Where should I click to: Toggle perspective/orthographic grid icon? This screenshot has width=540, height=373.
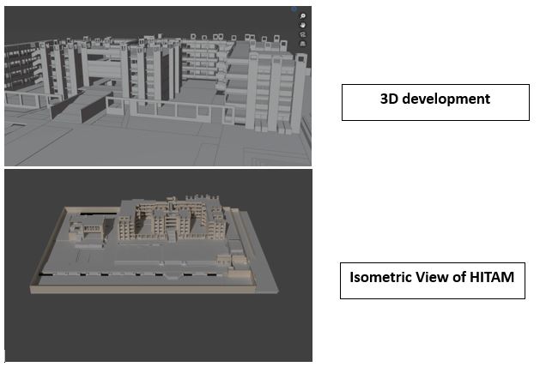click(303, 44)
